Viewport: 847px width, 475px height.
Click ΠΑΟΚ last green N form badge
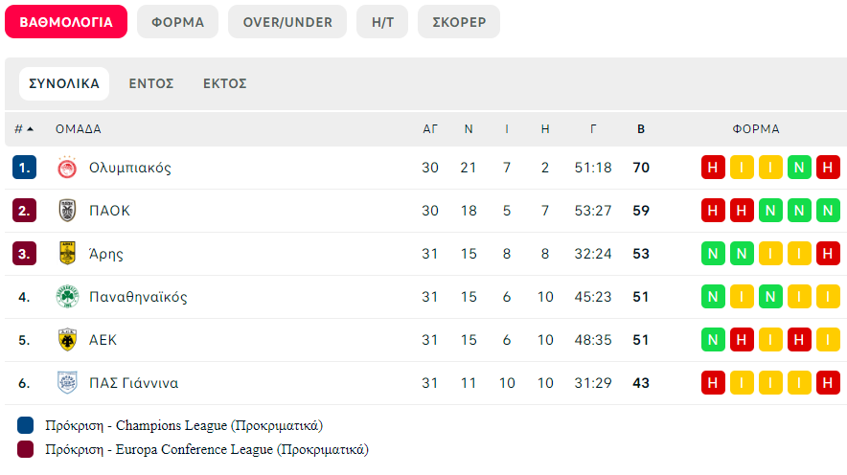(x=828, y=211)
